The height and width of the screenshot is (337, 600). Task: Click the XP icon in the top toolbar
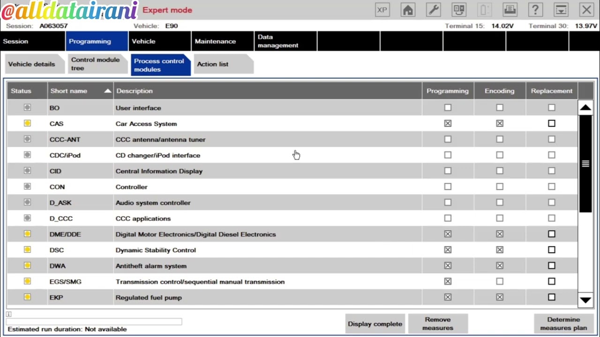382,10
